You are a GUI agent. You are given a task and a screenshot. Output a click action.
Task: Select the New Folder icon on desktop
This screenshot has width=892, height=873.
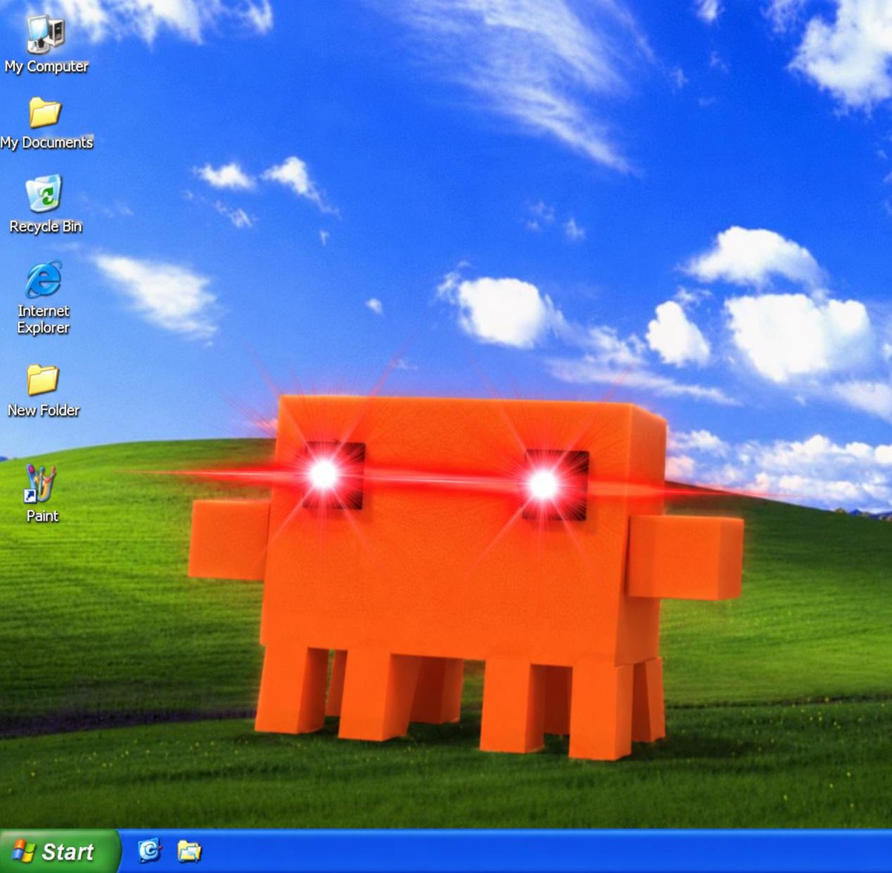pos(43,380)
